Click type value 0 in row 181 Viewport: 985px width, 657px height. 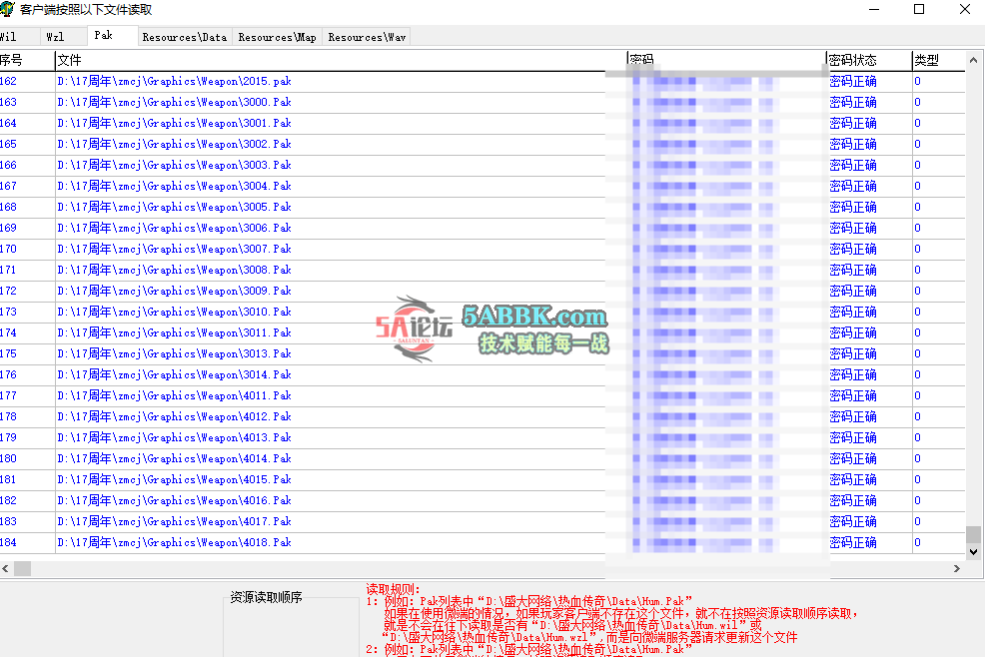pyautogui.click(x=918, y=479)
